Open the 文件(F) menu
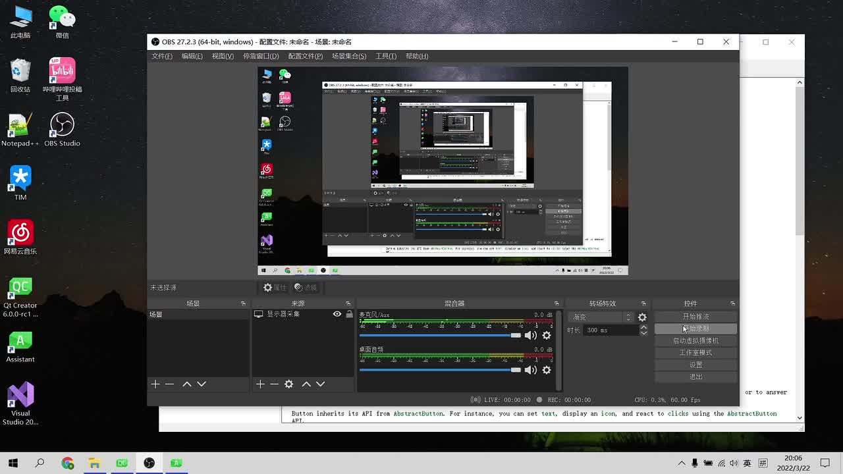This screenshot has width=843, height=474. (x=162, y=56)
